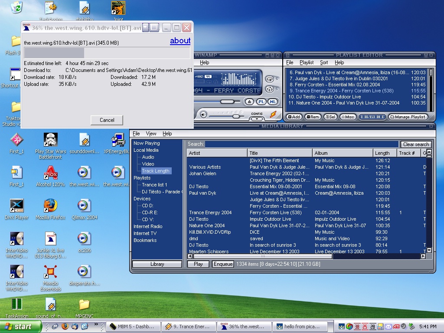444x333 pixels.
Task: Mute Winamp using the speaker icon
Action: 203,114
